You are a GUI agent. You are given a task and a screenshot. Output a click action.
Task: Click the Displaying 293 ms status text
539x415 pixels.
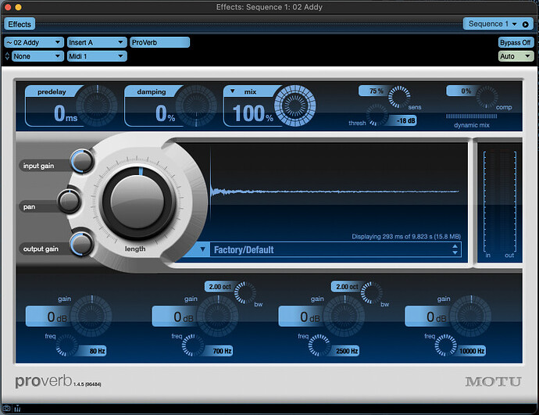click(x=406, y=237)
